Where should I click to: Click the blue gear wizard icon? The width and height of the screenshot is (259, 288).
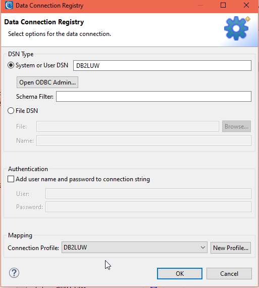(237, 28)
